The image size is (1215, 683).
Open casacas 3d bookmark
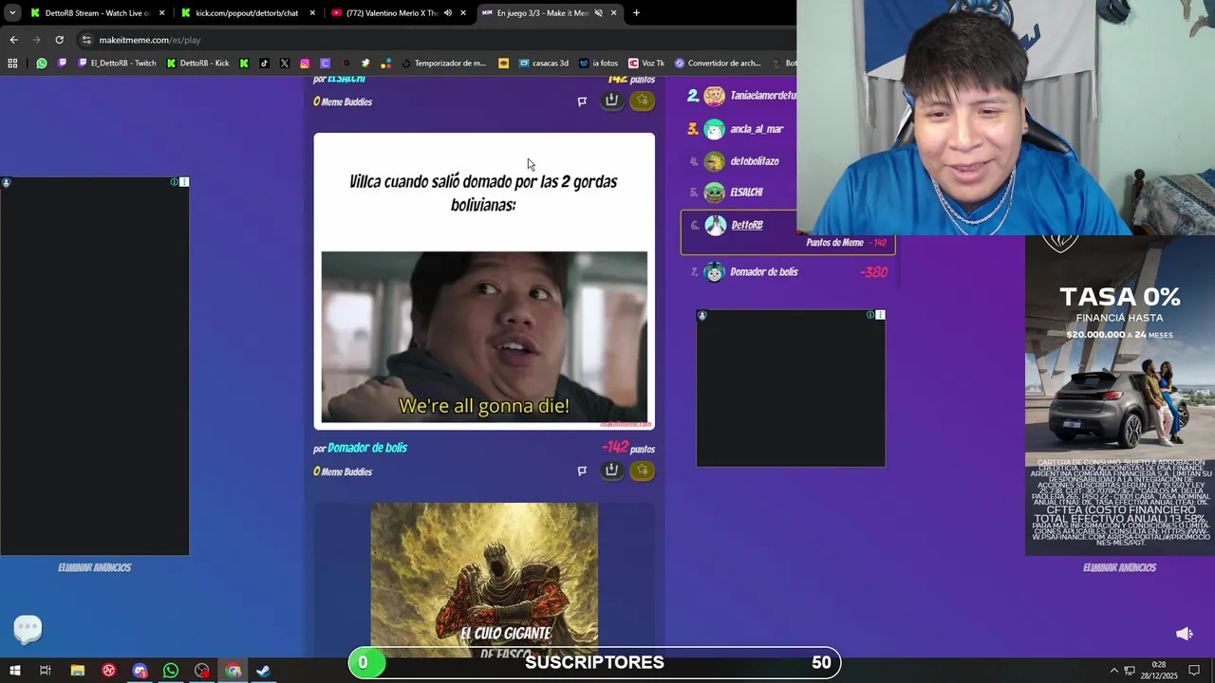click(543, 64)
